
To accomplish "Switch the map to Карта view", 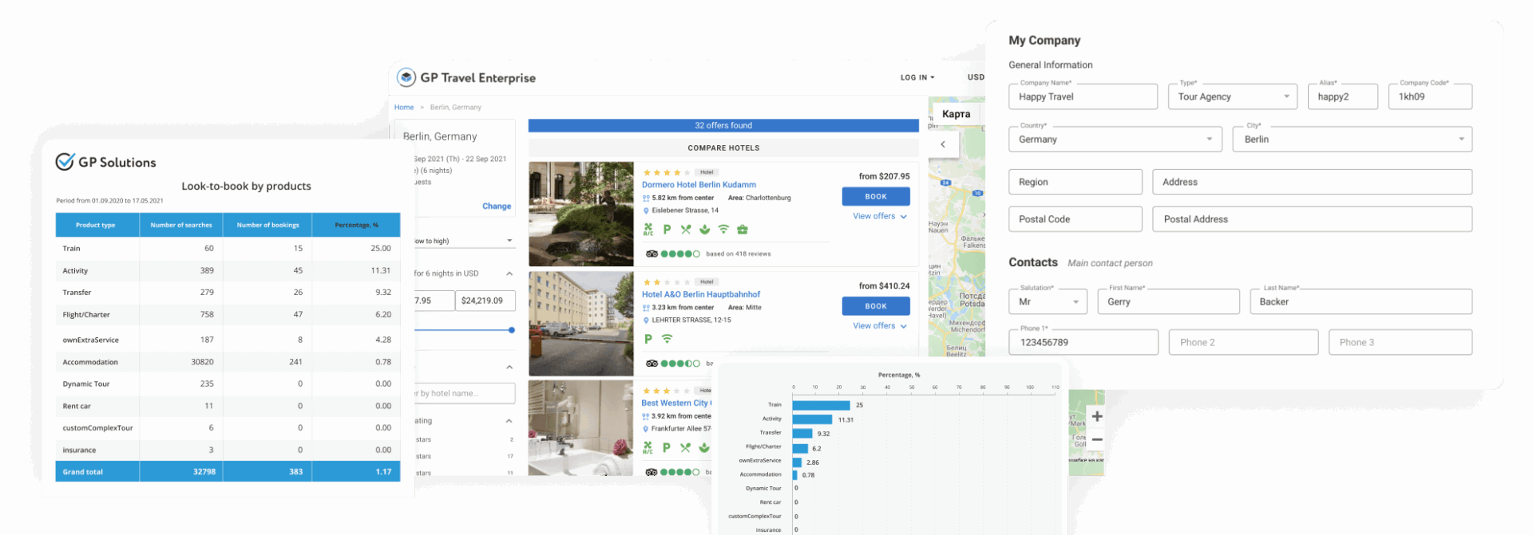I will [x=956, y=114].
